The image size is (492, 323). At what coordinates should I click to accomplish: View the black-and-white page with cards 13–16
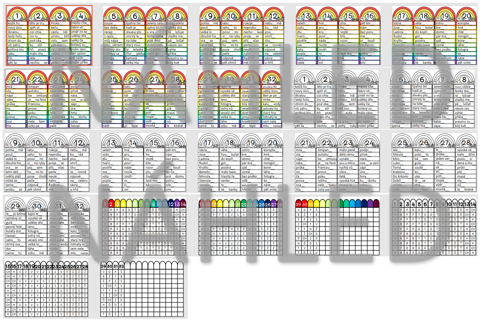pos(144,162)
